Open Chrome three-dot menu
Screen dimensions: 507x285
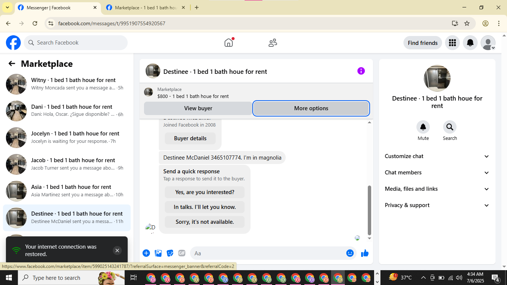pos(498,23)
